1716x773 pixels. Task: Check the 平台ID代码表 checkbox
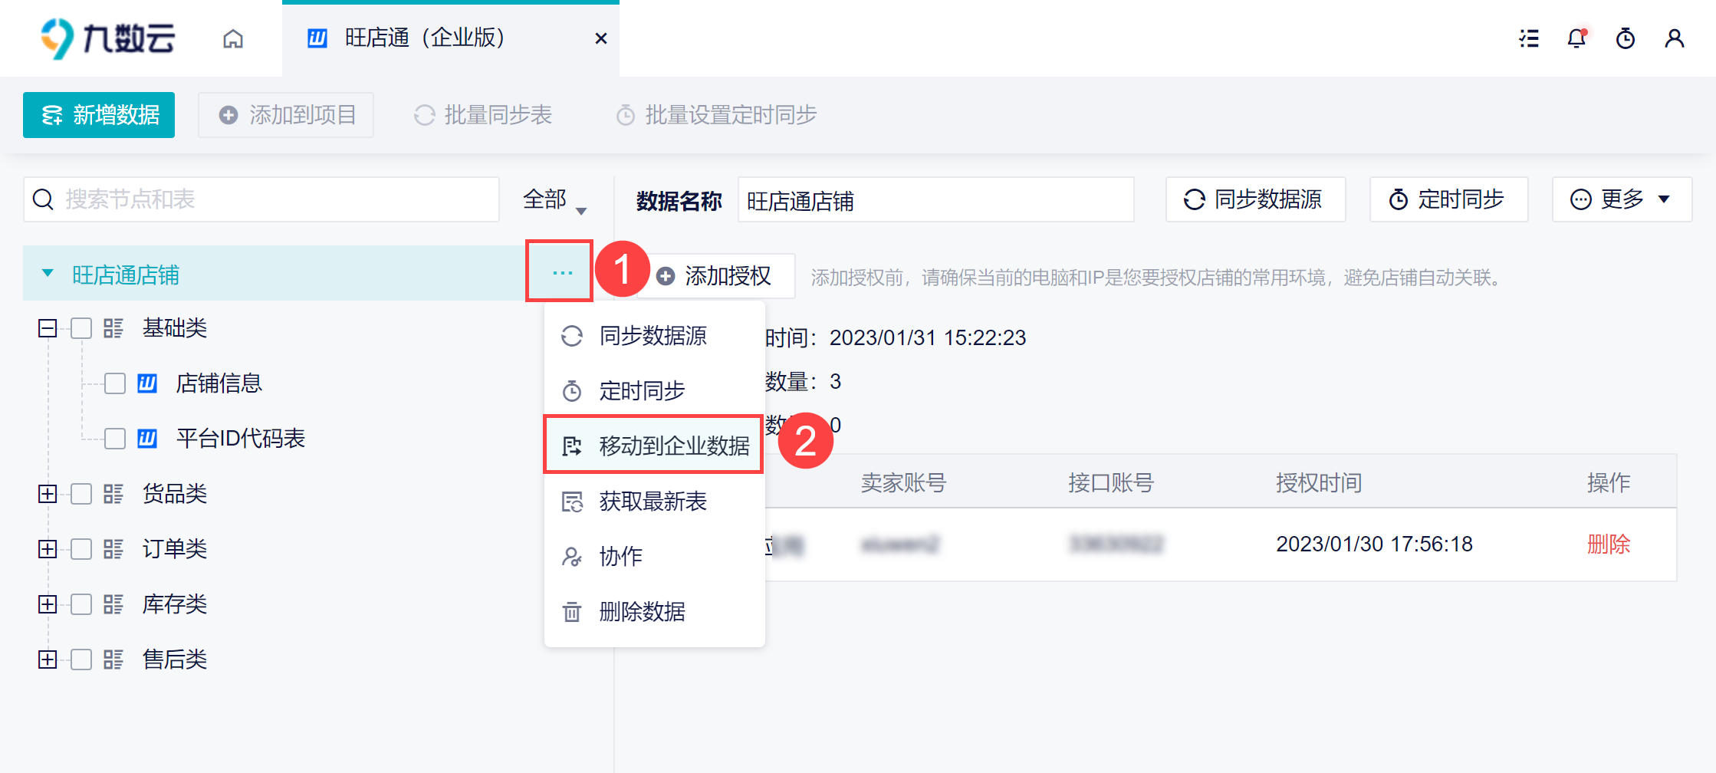[x=115, y=439]
